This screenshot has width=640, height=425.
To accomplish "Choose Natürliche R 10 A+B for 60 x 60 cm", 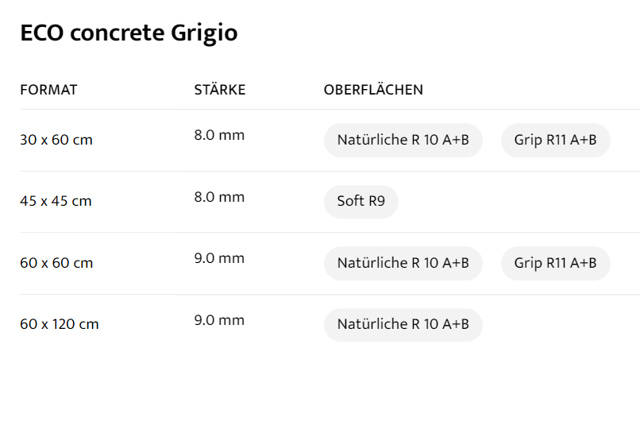I will click(x=403, y=263).
